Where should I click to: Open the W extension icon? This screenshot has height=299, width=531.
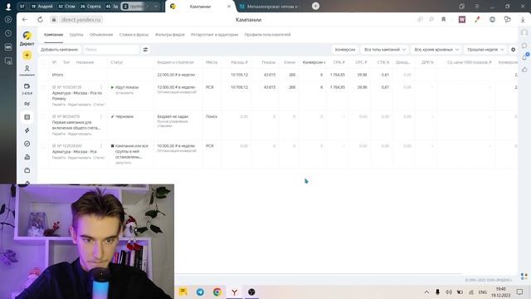pos(462,20)
